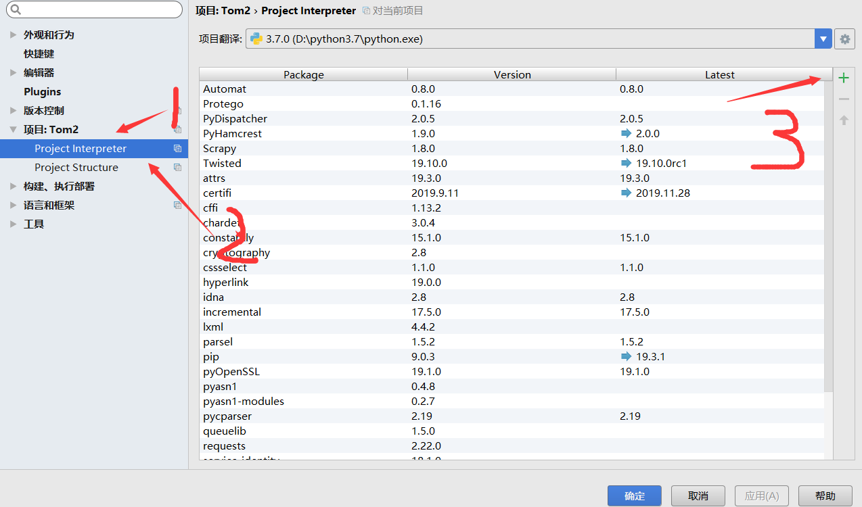The image size is (862, 507).
Task: Click the upgrade arrow icon beside certifi 2019.11.28
Action: click(x=626, y=193)
